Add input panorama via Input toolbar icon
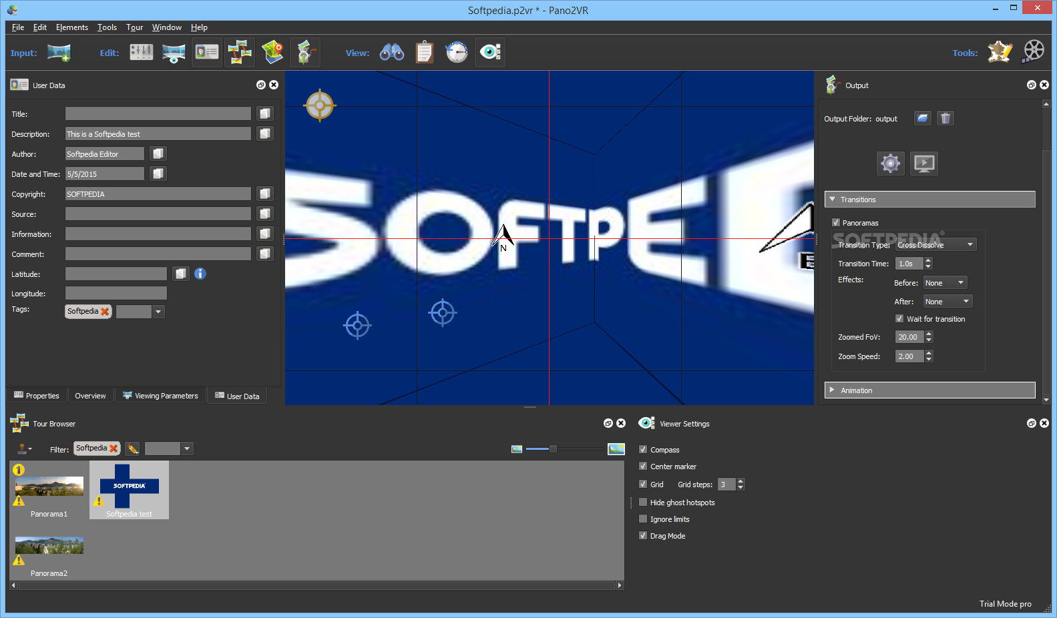 point(59,53)
